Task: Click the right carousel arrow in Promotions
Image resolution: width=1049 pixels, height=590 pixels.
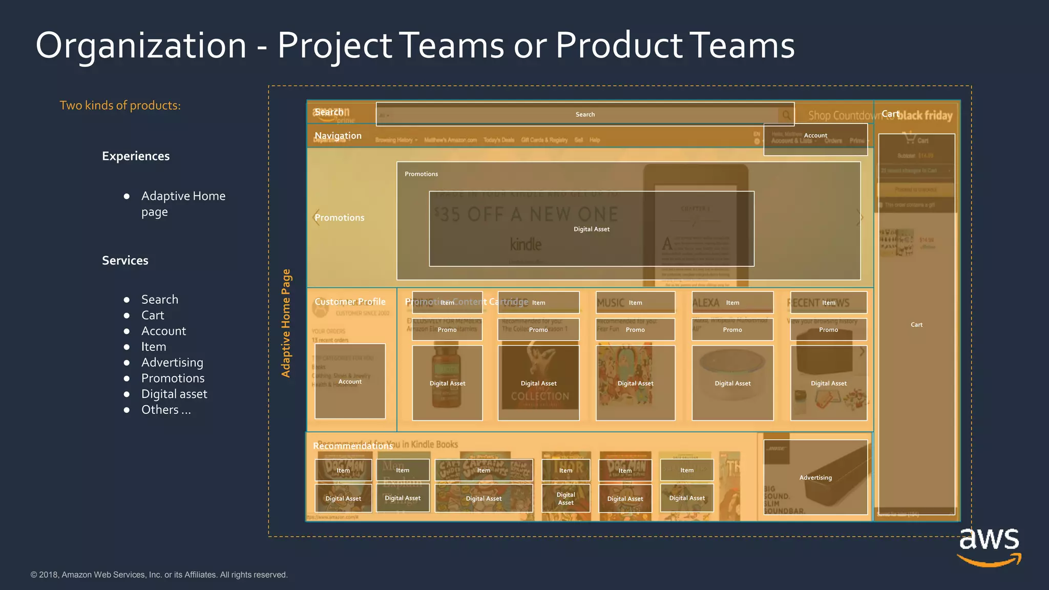Action: coord(861,218)
